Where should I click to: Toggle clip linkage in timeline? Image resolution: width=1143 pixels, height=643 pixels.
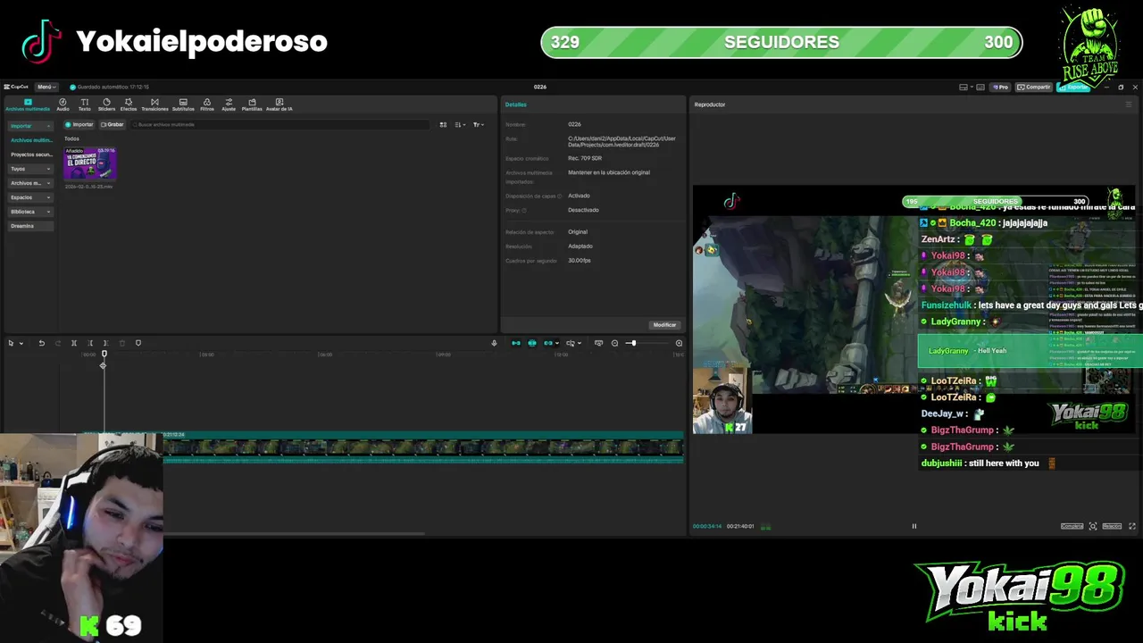549,343
